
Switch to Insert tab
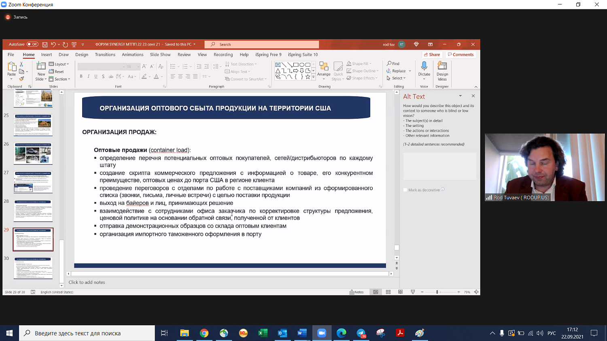pos(47,55)
